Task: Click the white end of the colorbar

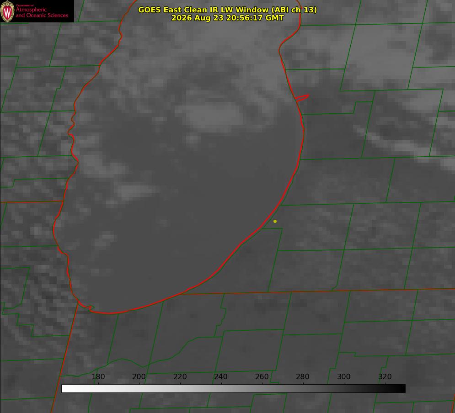Action: coord(67,389)
